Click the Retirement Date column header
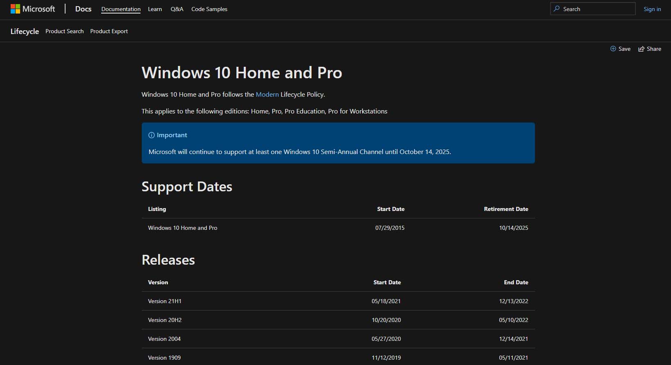The image size is (671, 365). 506,209
